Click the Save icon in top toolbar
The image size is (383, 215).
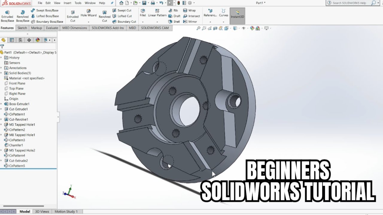pyautogui.click(x=144, y=3)
